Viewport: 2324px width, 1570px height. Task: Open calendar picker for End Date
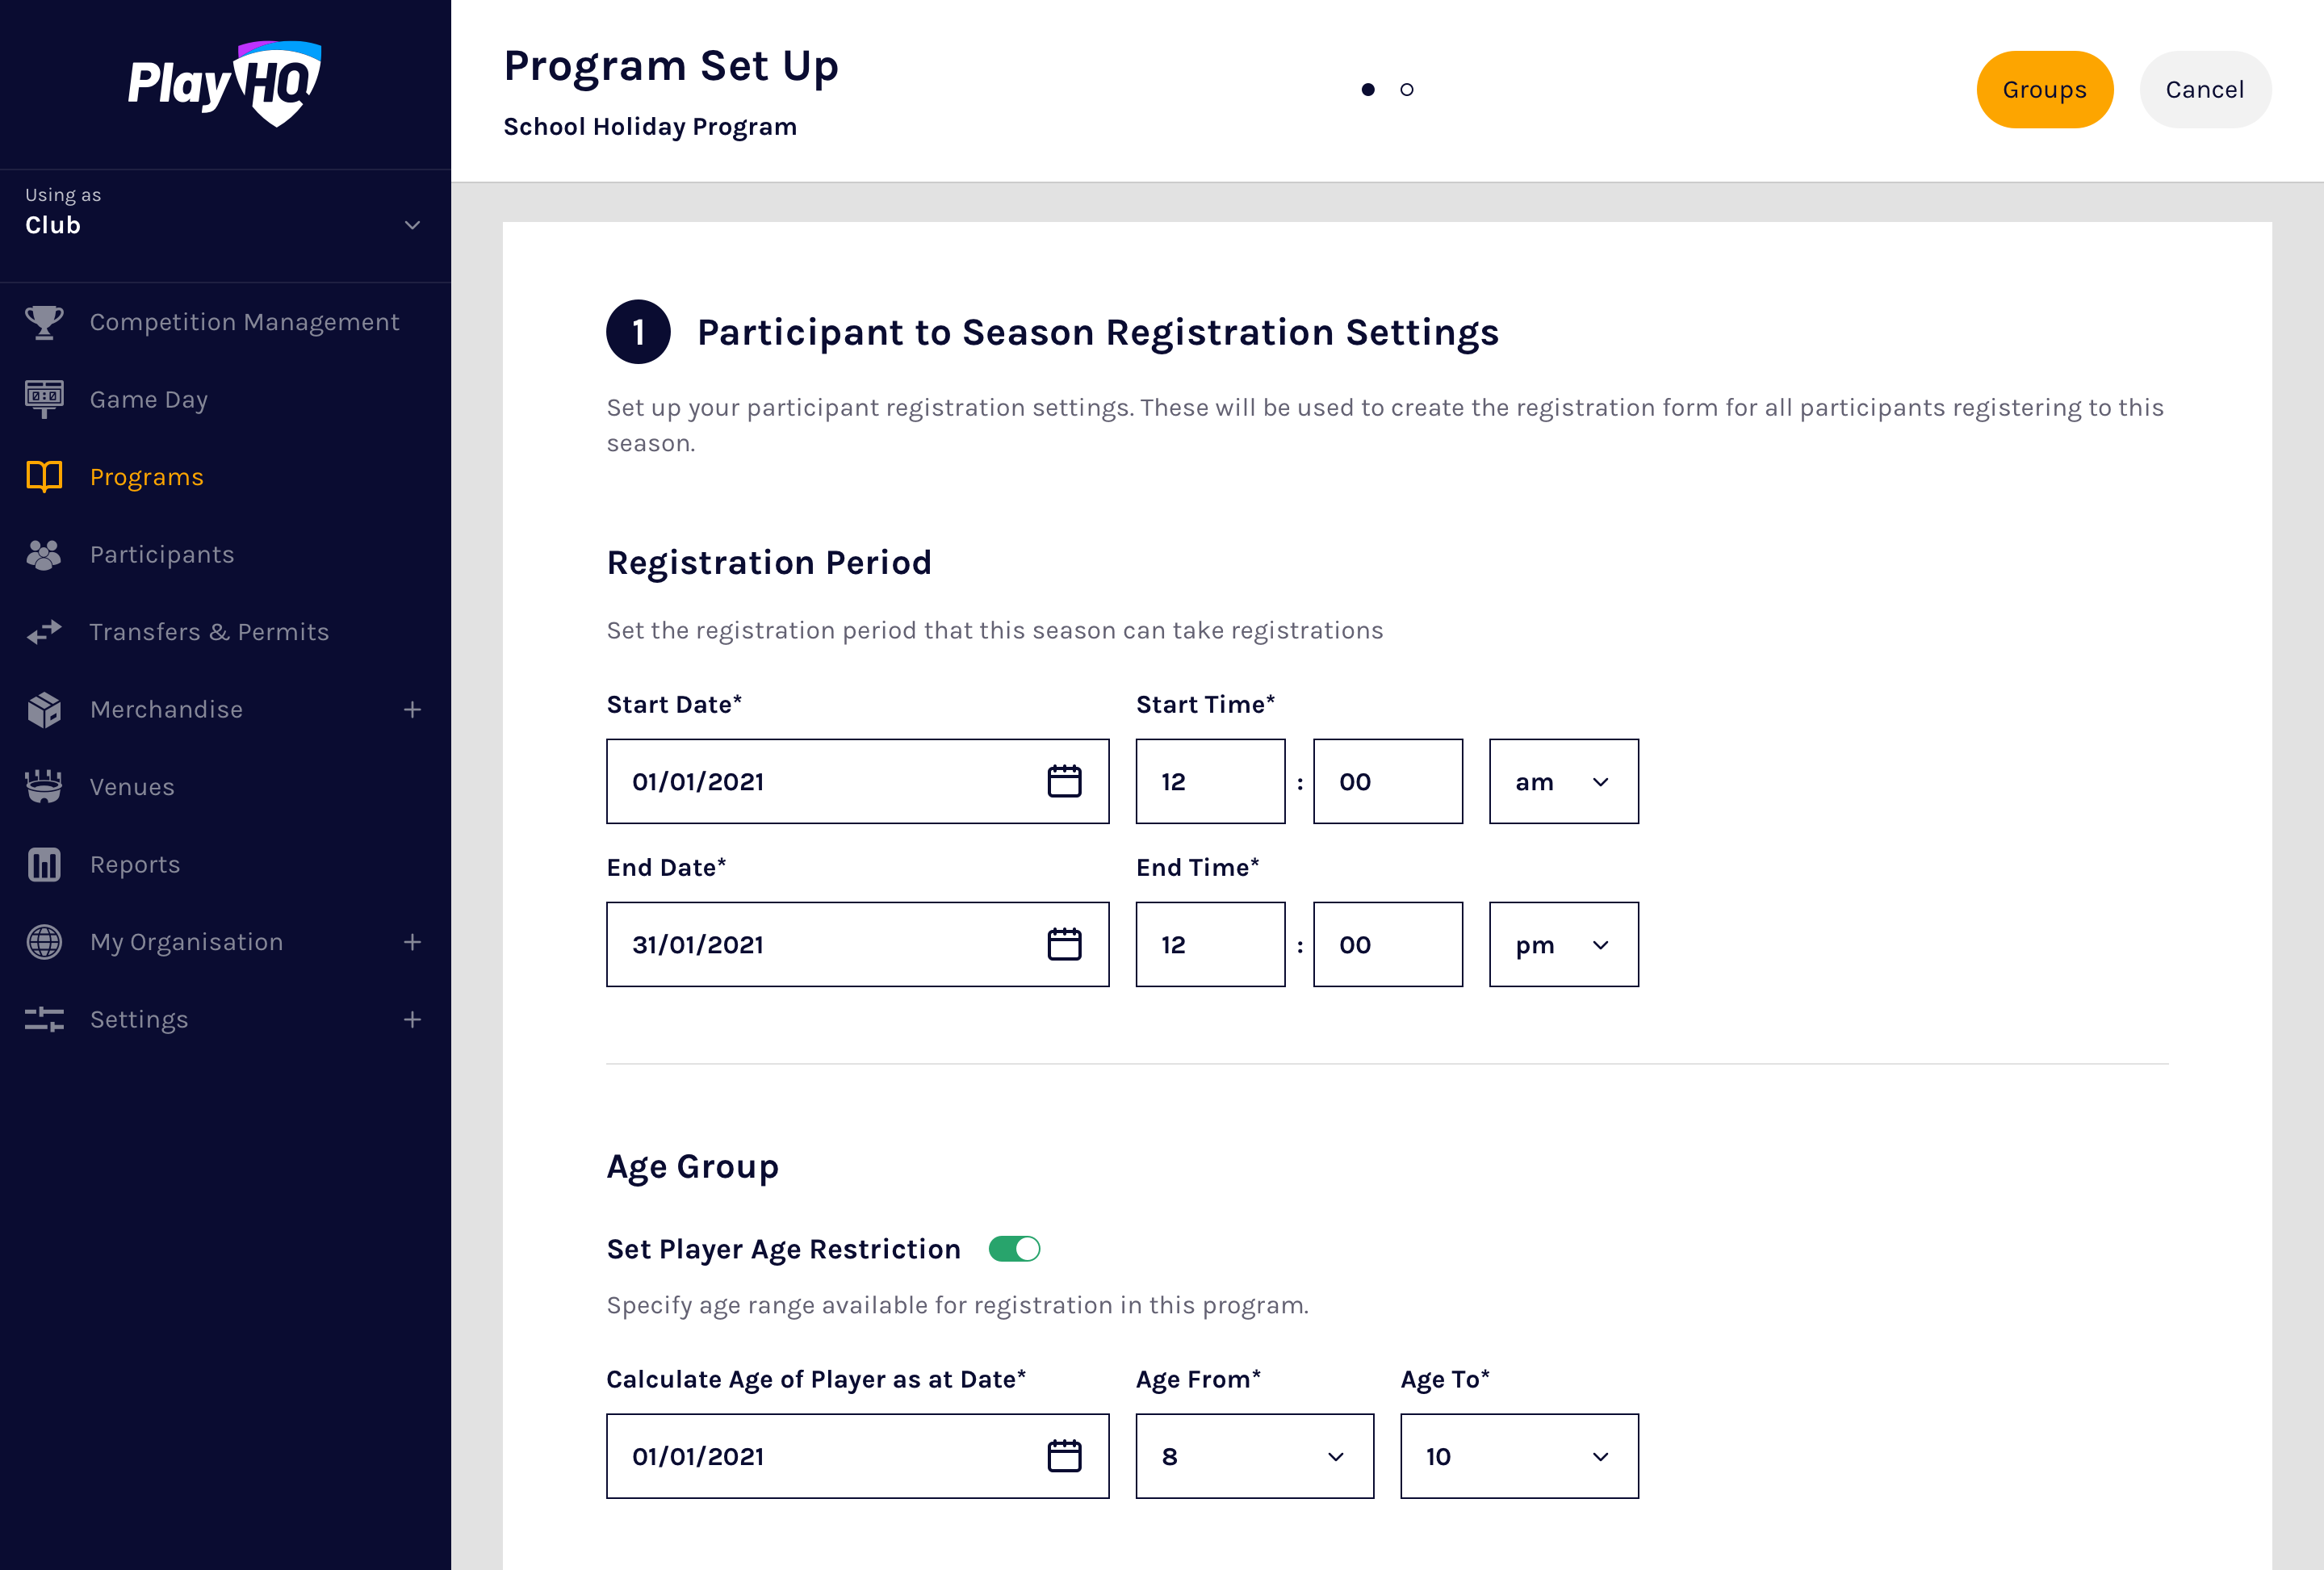pyautogui.click(x=1064, y=944)
